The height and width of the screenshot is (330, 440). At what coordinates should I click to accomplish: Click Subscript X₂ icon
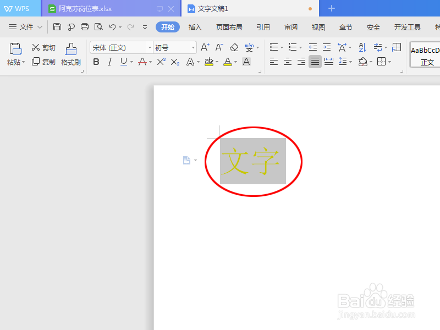pyautogui.click(x=175, y=62)
